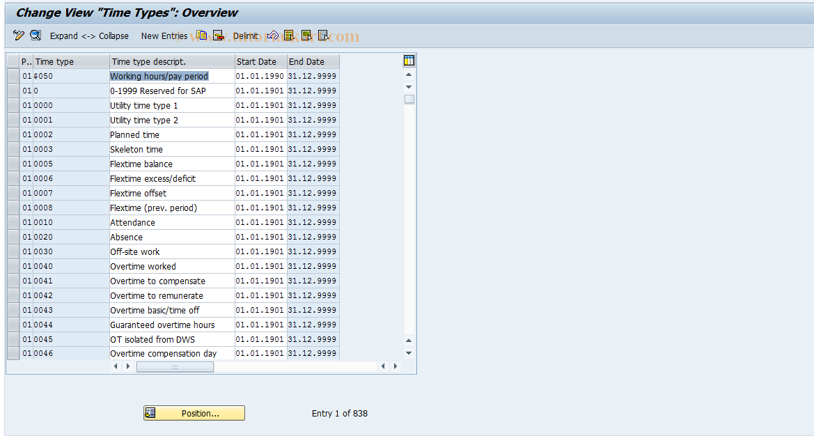Screen dimensions: 814x436
Task: Select row checkbox for Working hours/pay period
Action: [x=13, y=76]
